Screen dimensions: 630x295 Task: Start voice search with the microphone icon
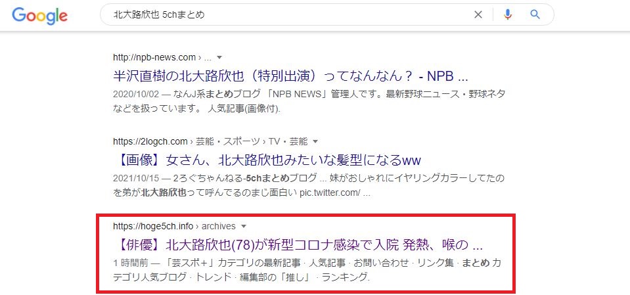coord(508,15)
